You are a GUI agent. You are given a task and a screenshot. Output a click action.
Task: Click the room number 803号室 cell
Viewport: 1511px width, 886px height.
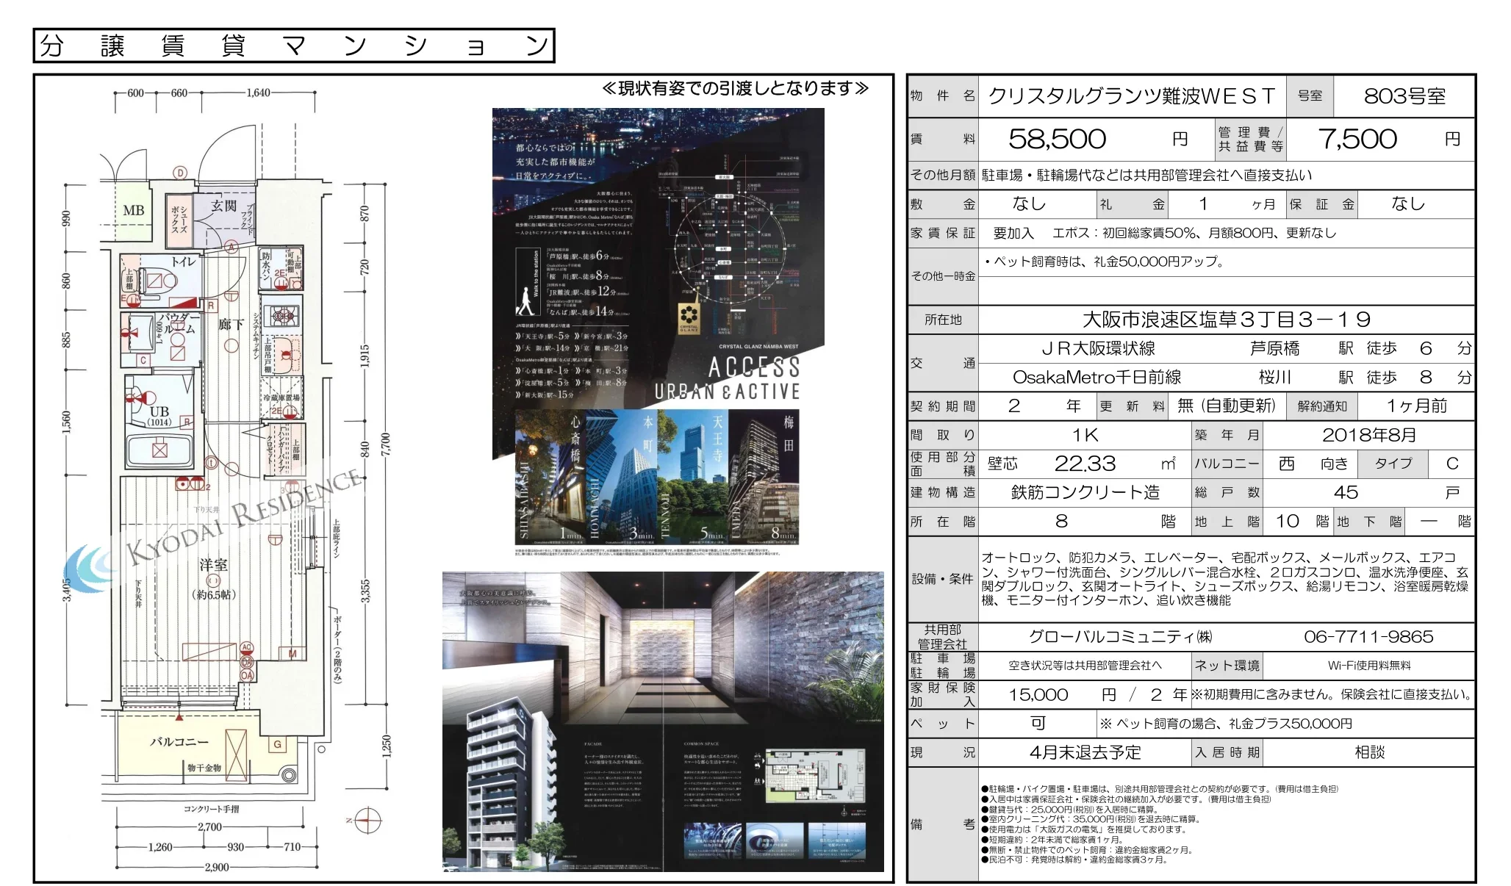1404,96
